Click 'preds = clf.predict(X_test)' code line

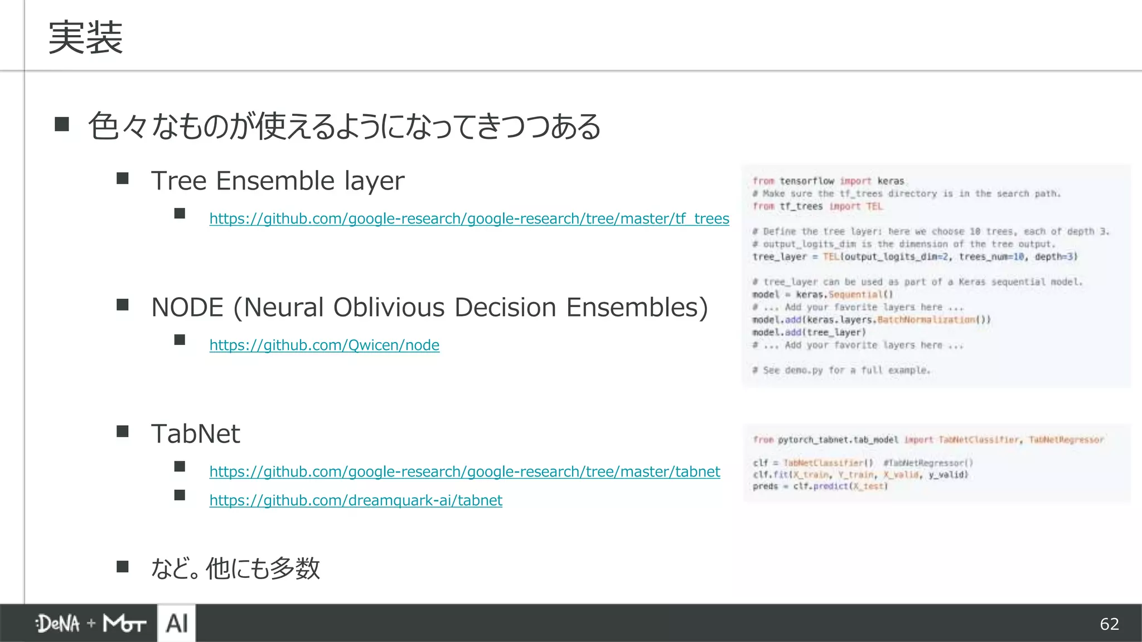[x=820, y=487]
